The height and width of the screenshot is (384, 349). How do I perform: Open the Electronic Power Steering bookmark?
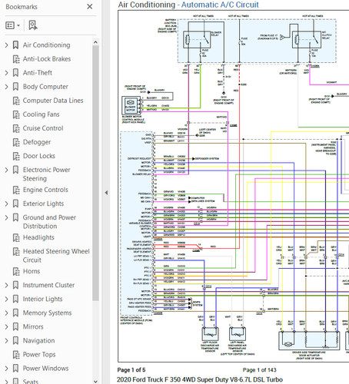46,174
